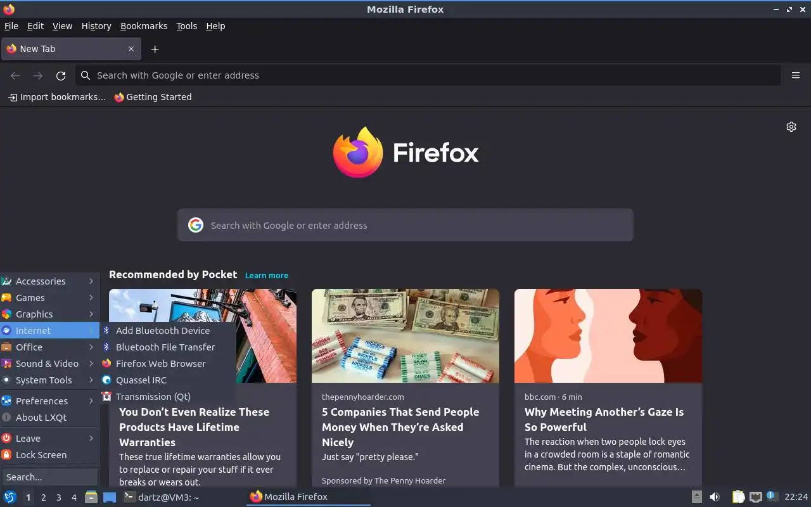This screenshot has width=811, height=507.
Task: Open the update notifier tray icon
Action: point(772,496)
